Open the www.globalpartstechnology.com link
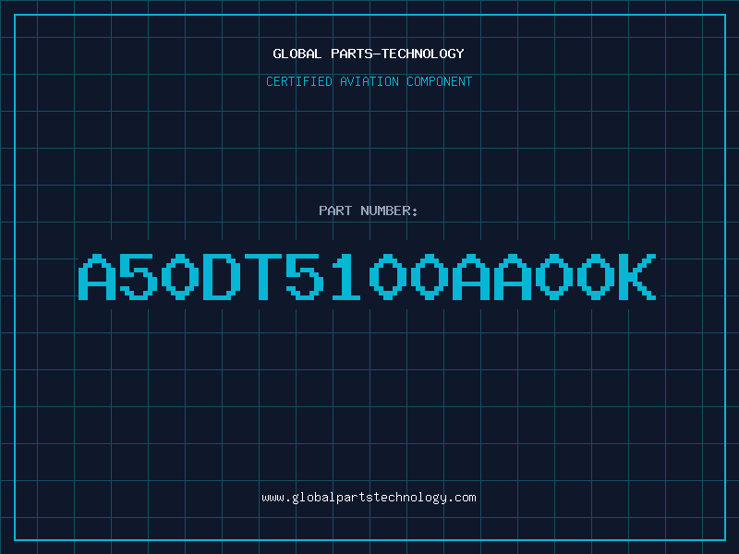 pyautogui.click(x=369, y=498)
